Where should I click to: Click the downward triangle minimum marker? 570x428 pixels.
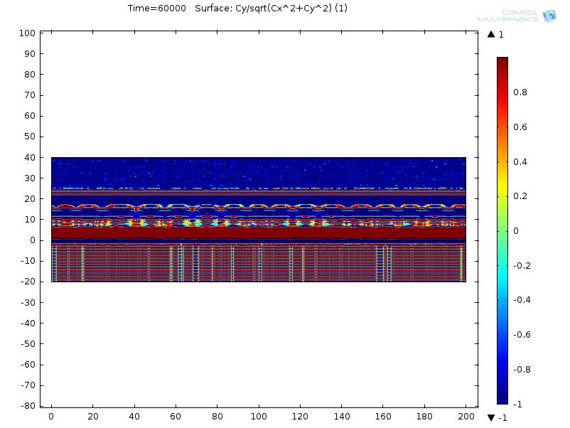pos(490,417)
